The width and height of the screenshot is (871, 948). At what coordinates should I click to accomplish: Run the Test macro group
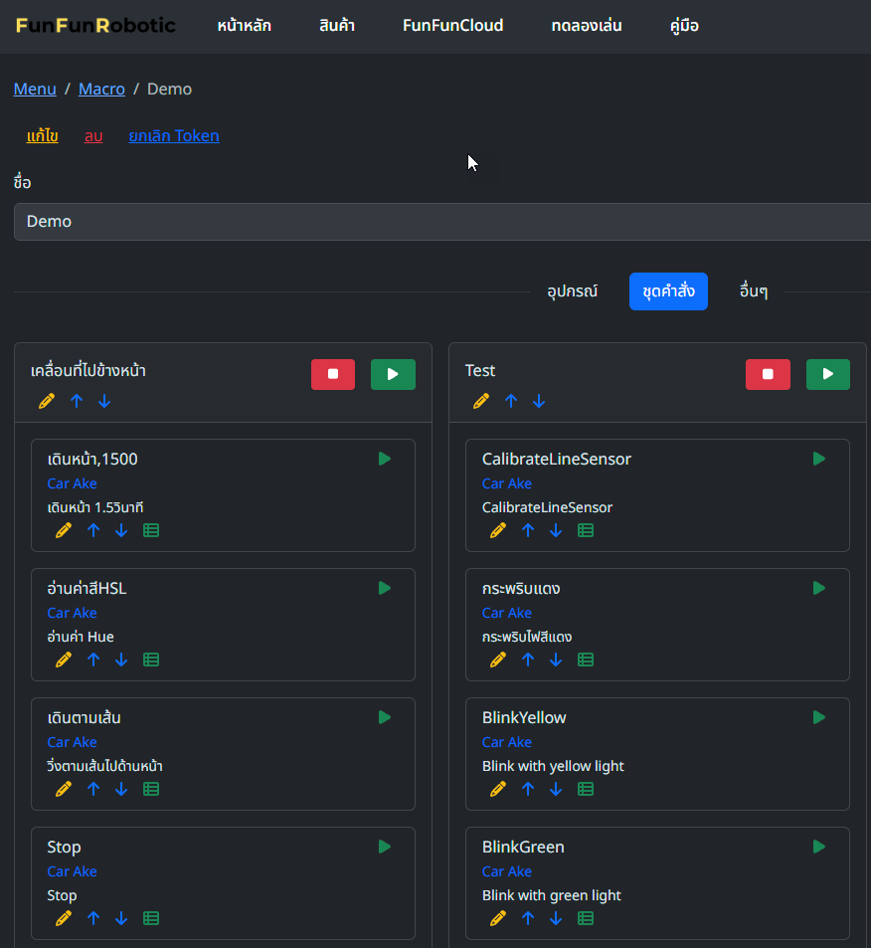tap(828, 374)
